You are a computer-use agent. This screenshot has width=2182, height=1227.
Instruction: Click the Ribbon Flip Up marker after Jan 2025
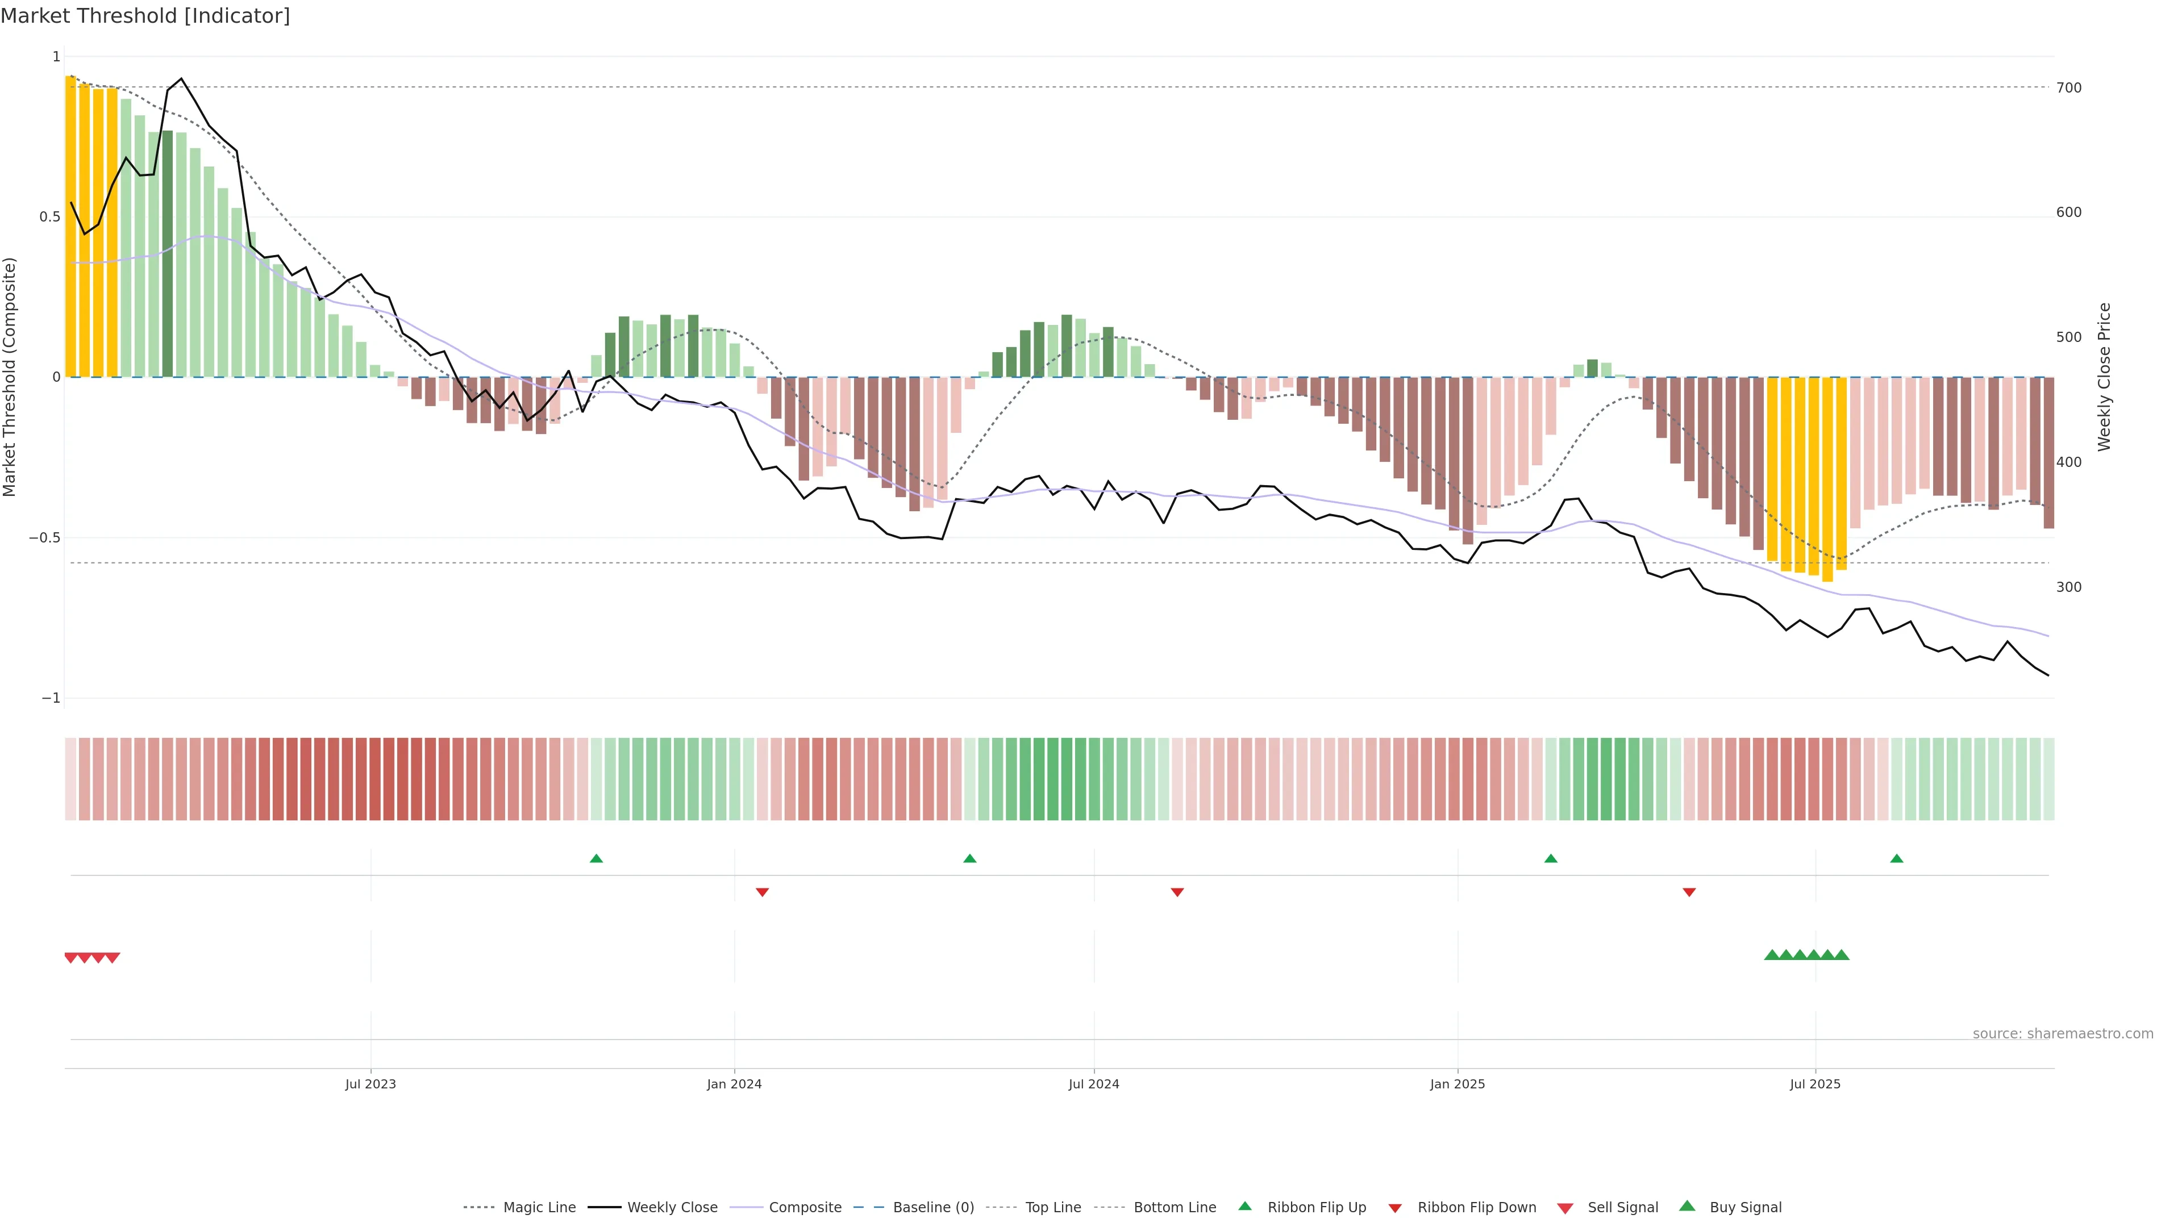pyautogui.click(x=1551, y=859)
